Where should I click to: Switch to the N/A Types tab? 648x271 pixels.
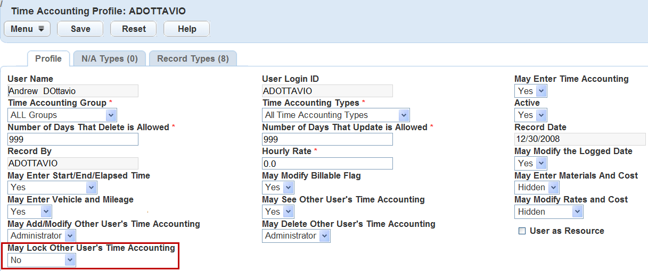110,58
